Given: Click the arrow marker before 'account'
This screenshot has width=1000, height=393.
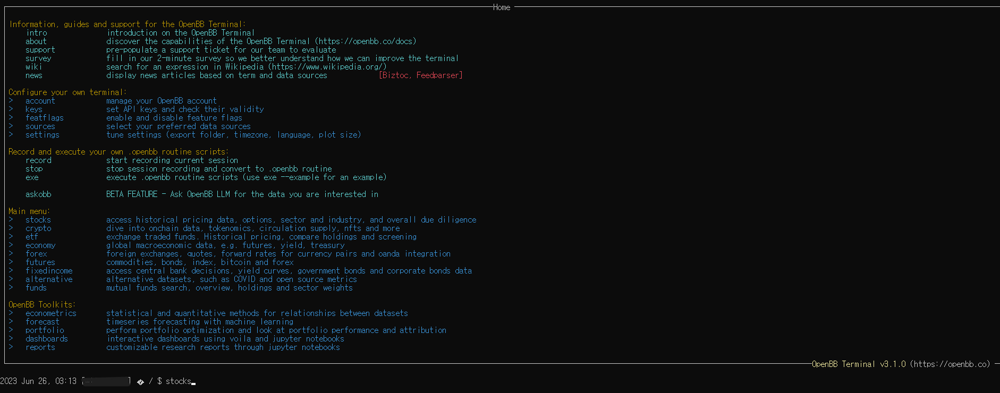Looking at the screenshot, I should [11, 101].
